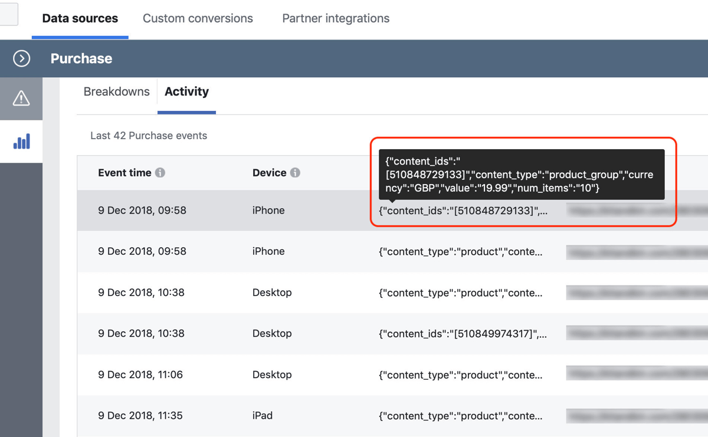Select the iPad 11:35 event row

(140, 416)
